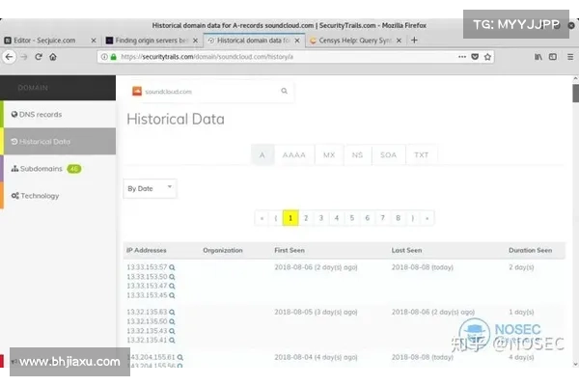The height and width of the screenshot is (386, 579).
Task: Search IP 13.32.135.63 magnifier icon
Action: click(172, 313)
